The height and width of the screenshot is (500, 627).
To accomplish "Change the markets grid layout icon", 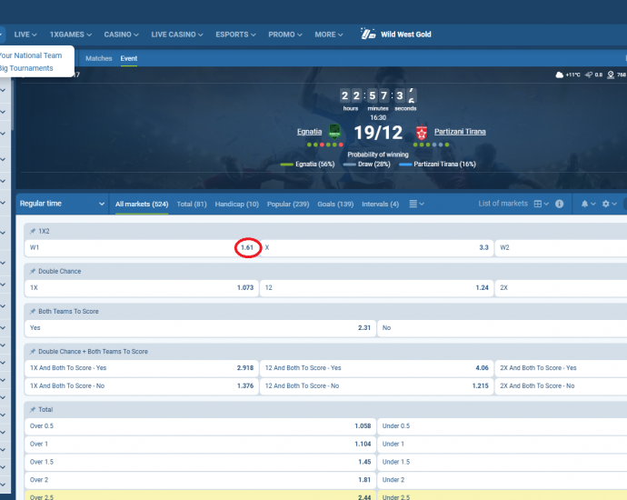I will point(542,204).
